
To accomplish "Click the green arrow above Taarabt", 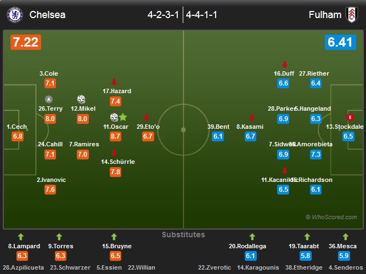I will [300, 237].
